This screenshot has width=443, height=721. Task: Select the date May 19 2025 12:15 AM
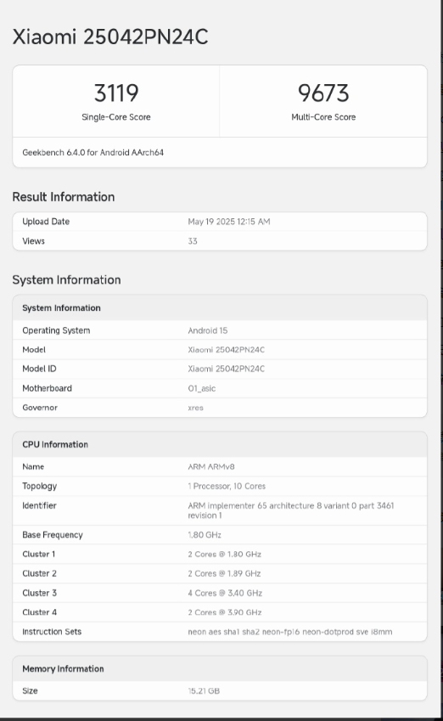click(x=229, y=222)
